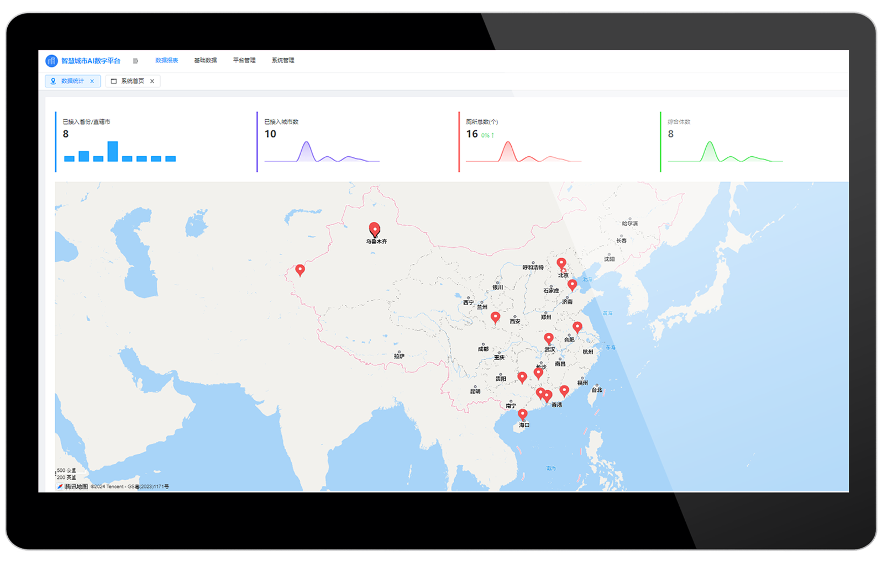Click the map marker above 北京
The width and height of the screenshot is (882, 563).
point(561,263)
